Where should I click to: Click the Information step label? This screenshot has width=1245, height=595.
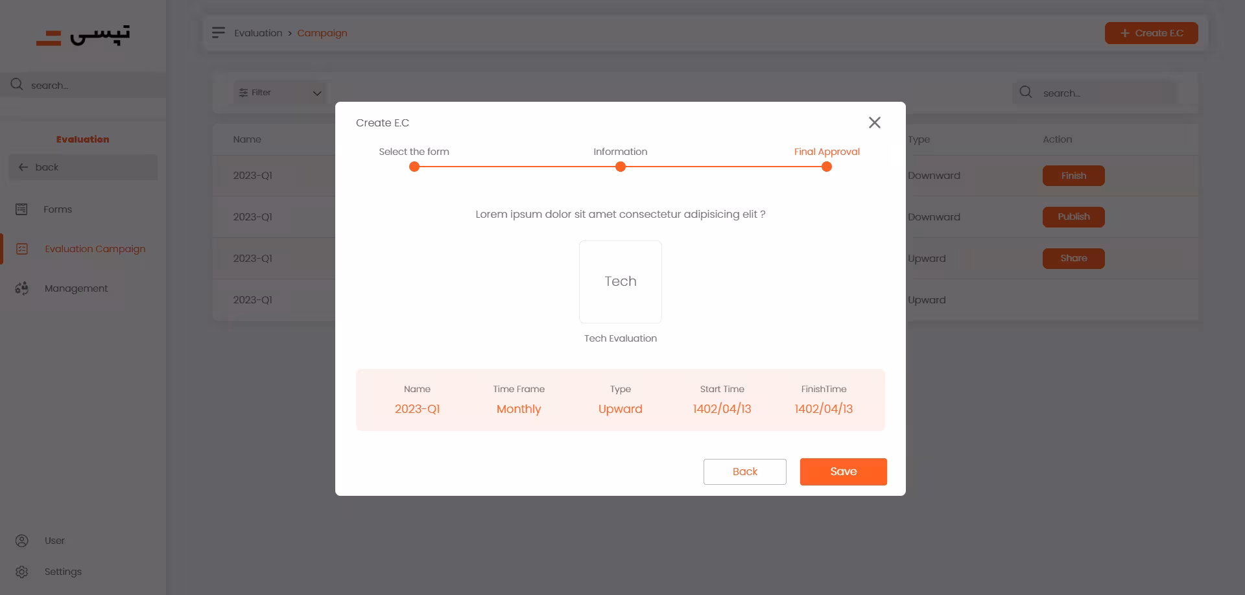coord(621,152)
